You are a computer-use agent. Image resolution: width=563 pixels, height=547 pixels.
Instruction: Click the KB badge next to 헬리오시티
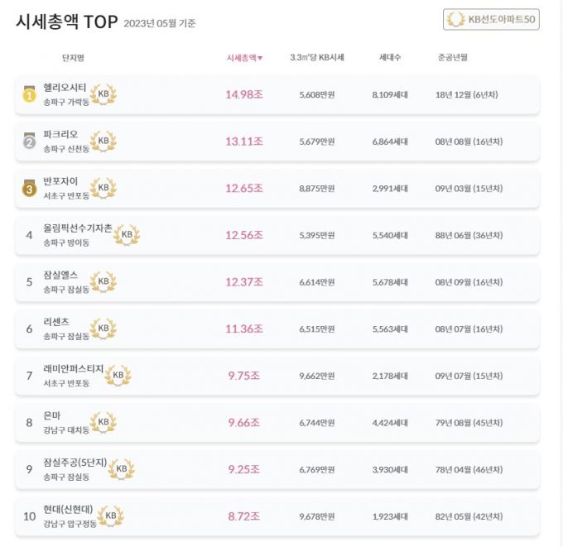(103, 95)
